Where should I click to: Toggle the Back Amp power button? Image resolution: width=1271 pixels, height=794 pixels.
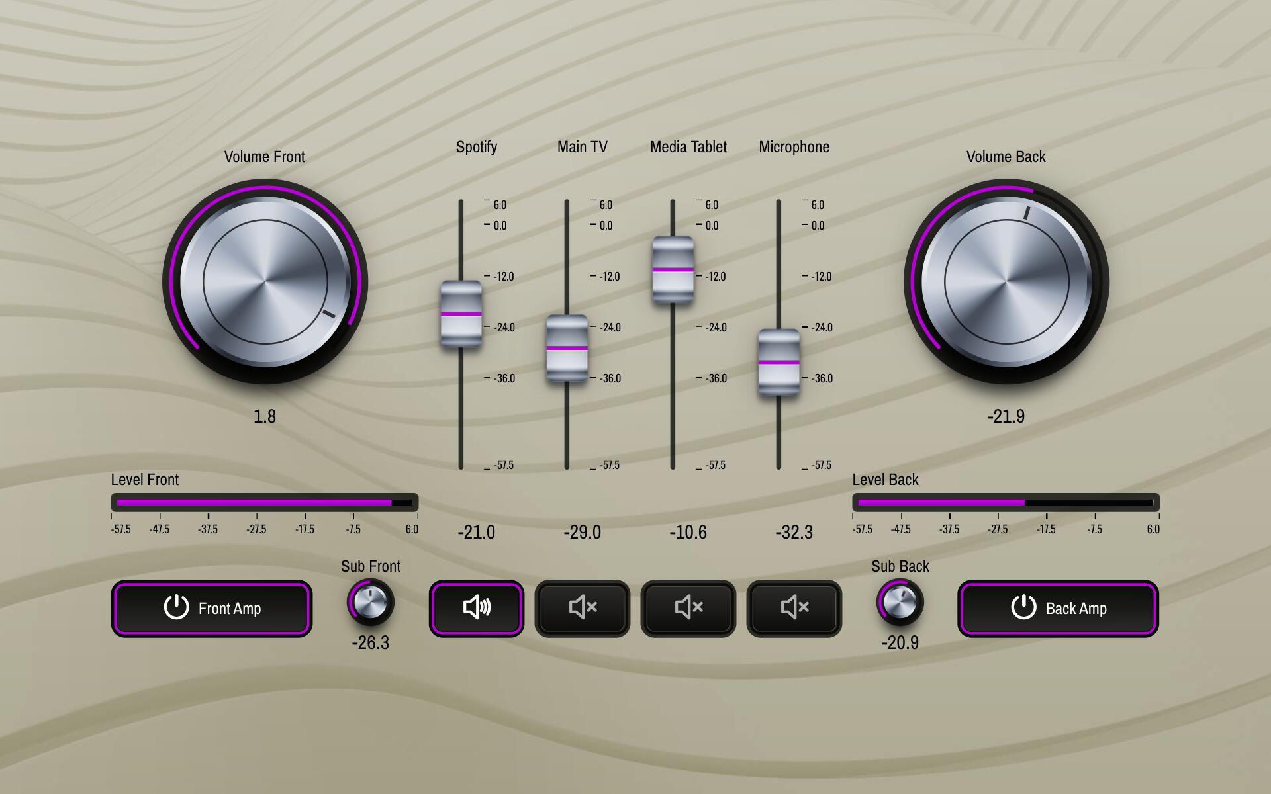pos(1058,608)
